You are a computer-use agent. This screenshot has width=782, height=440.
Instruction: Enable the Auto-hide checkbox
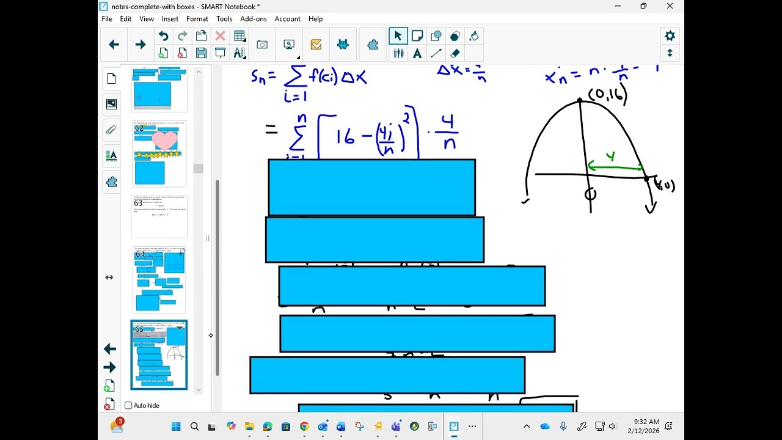(x=128, y=406)
